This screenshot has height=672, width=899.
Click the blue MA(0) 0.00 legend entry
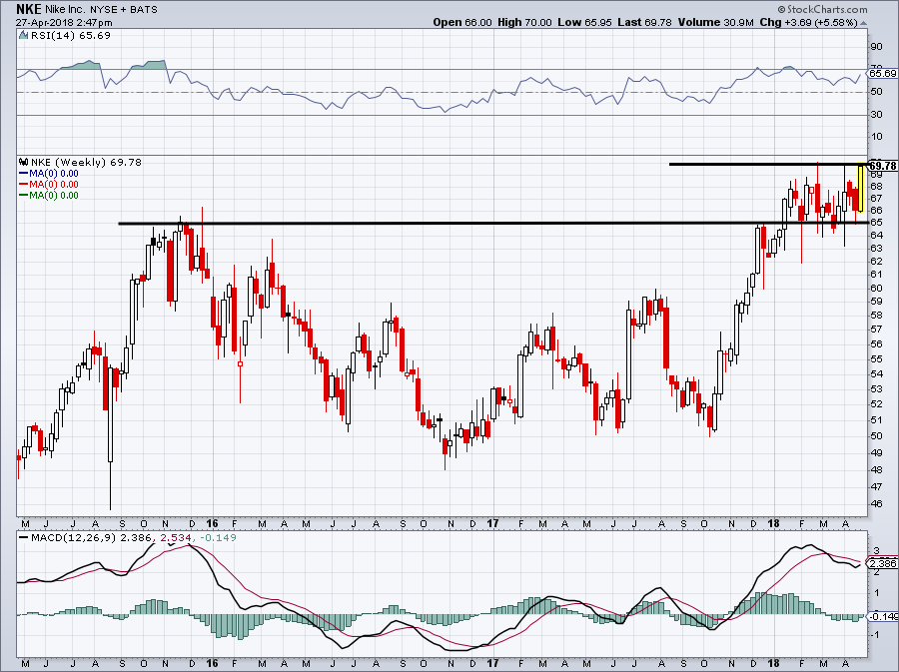49,173
